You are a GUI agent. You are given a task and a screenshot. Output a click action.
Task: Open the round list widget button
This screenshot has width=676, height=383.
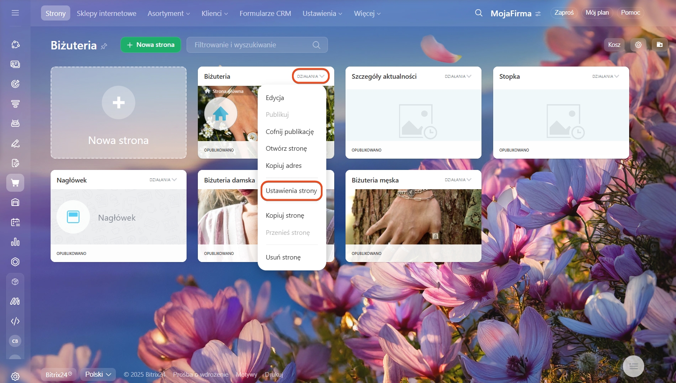click(633, 366)
